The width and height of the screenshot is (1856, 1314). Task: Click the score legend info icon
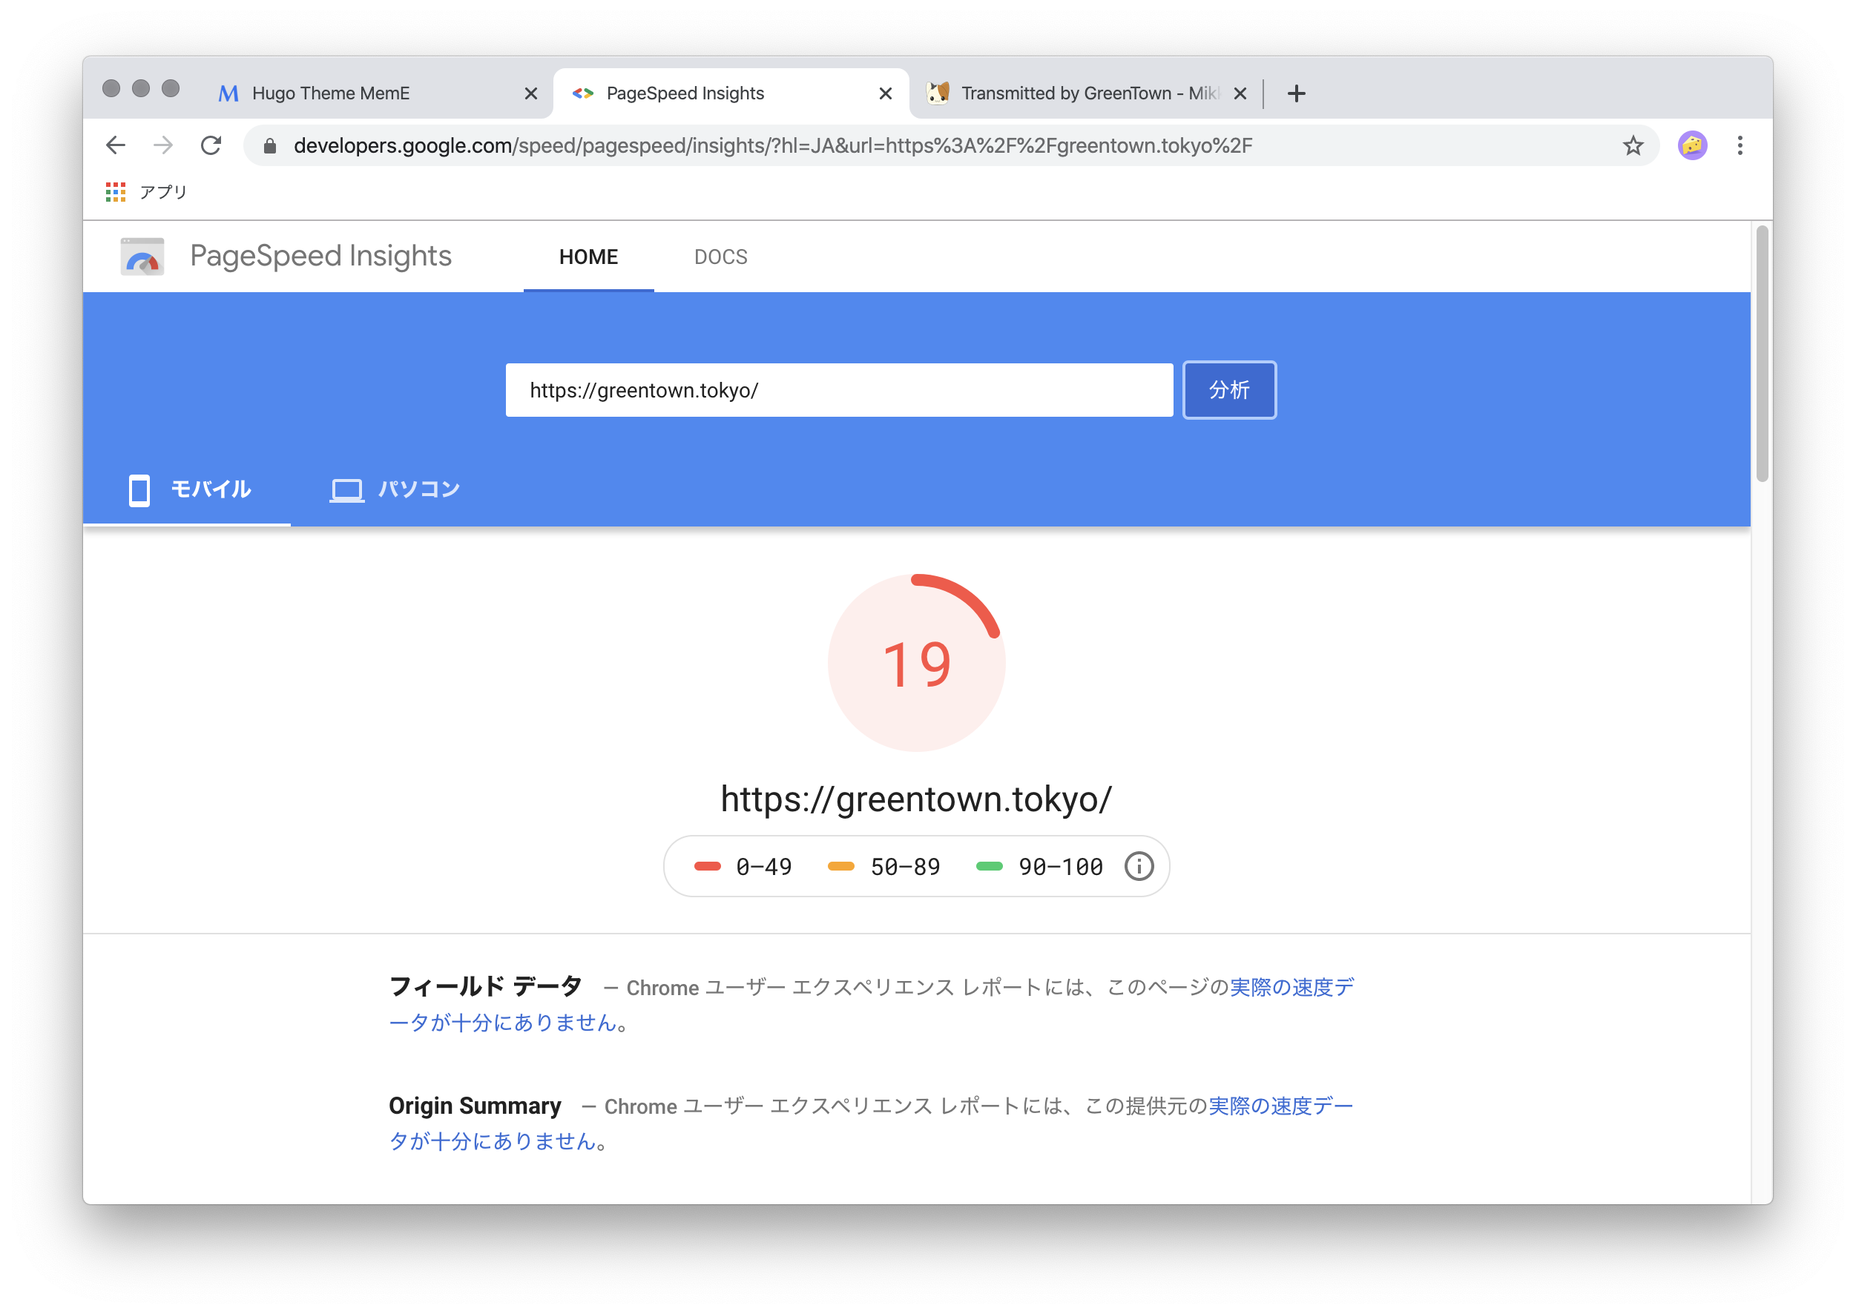(1138, 867)
